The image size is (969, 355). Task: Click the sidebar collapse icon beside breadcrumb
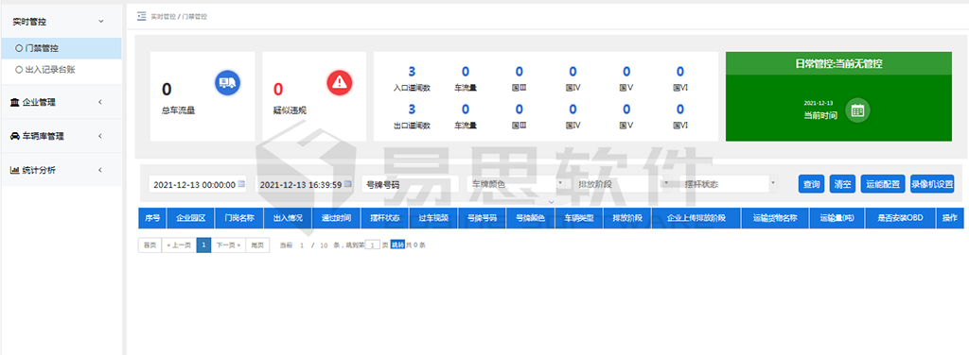click(x=142, y=16)
